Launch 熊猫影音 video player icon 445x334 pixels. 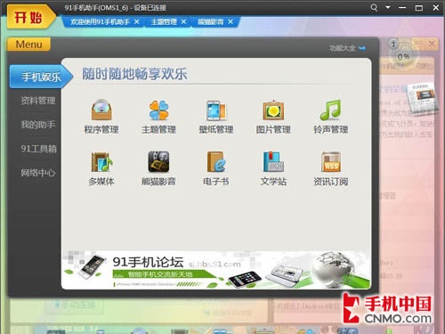158,162
